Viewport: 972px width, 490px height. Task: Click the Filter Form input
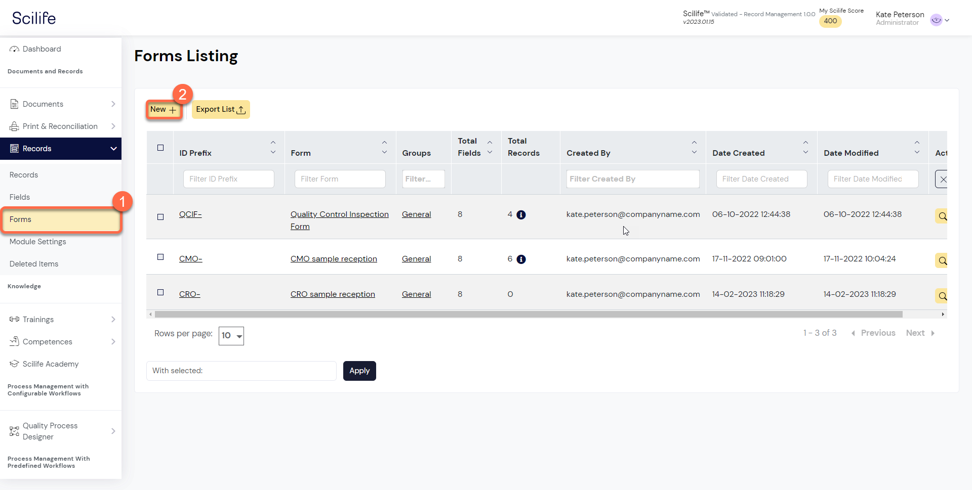(x=340, y=179)
